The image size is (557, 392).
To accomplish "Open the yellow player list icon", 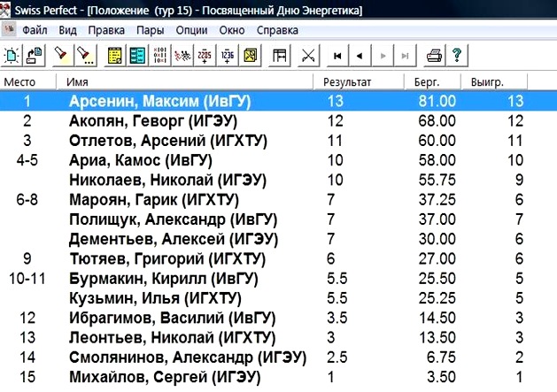I will (x=115, y=56).
